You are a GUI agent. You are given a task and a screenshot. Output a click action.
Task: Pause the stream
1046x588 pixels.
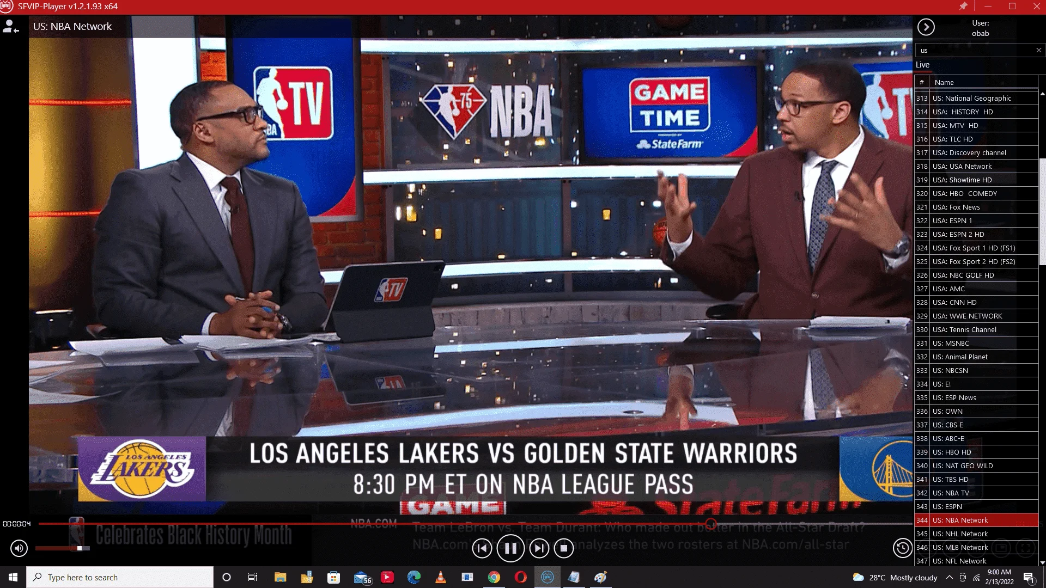tap(510, 548)
